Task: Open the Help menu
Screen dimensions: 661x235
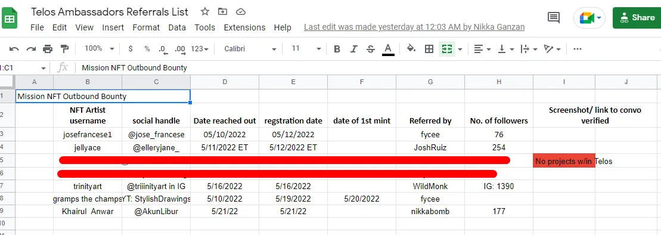Action: point(283,27)
